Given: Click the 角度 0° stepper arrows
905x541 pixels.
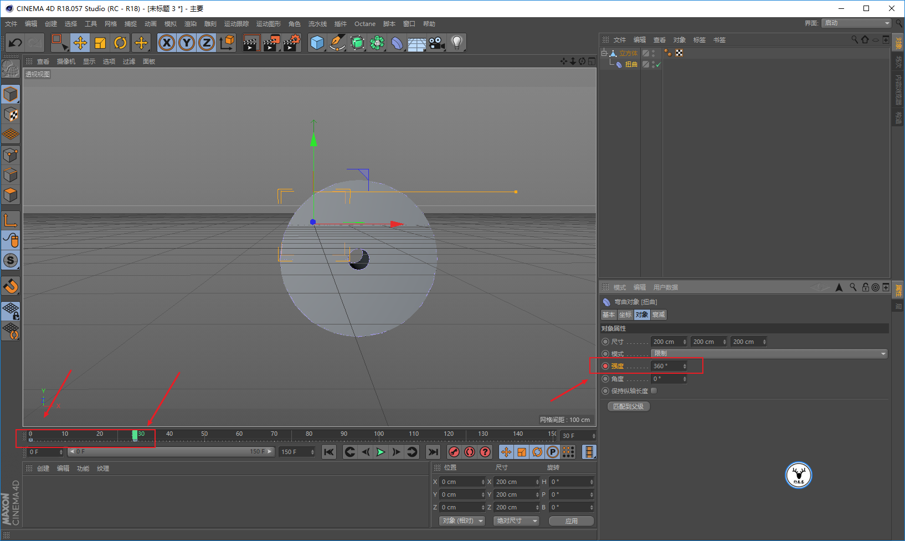Looking at the screenshot, I should [x=685, y=379].
